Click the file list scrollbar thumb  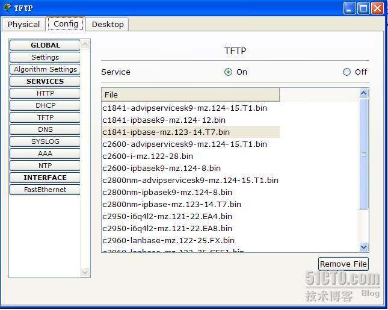(x=363, y=154)
